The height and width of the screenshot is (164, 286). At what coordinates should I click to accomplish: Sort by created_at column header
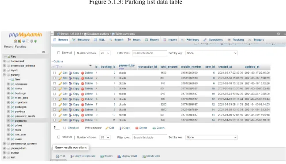point(225,67)
